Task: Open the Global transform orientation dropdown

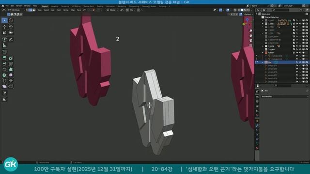Action: tap(112, 10)
